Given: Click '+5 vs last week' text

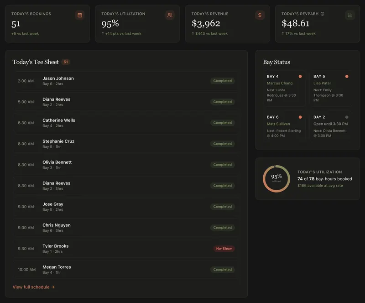Looking at the screenshot, I should (25, 33).
